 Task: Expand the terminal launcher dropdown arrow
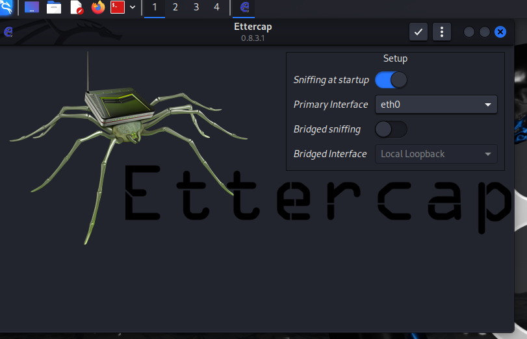tap(133, 7)
